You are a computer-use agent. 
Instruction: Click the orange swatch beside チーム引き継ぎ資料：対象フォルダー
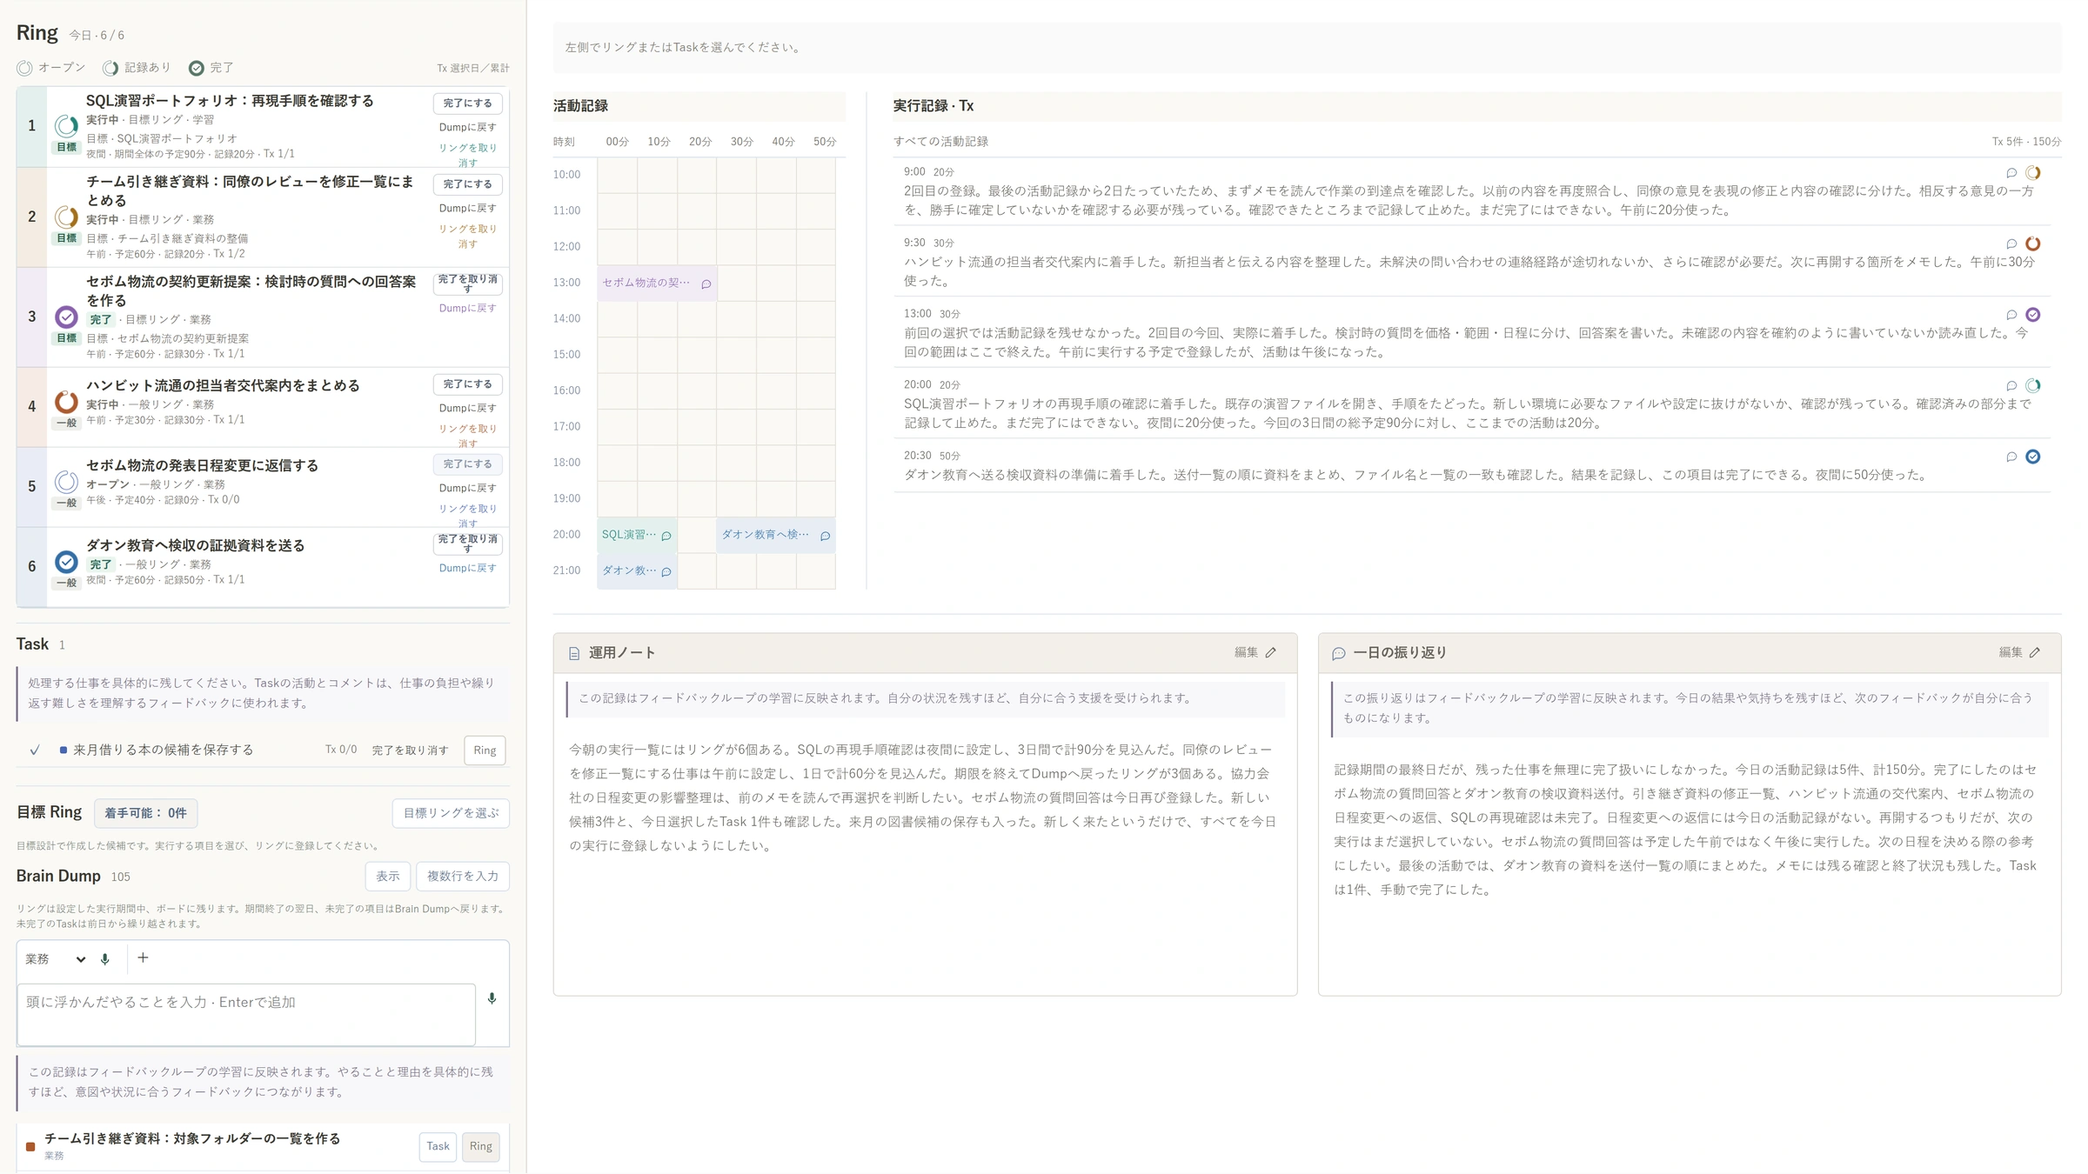coord(30,1147)
